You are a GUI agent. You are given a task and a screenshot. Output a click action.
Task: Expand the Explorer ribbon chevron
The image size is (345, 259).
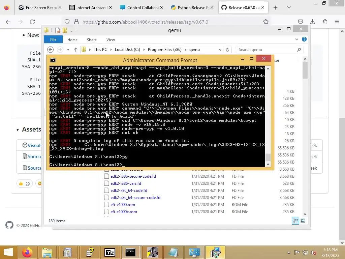point(296,39)
